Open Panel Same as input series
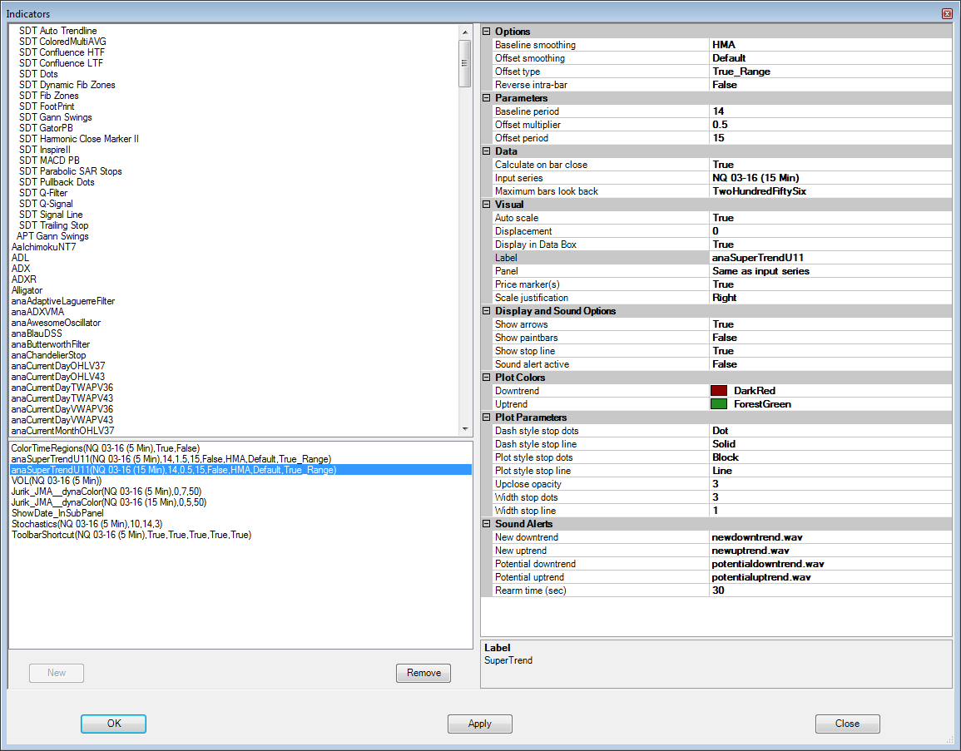This screenshot has height=751, width=961. point(830,271)
